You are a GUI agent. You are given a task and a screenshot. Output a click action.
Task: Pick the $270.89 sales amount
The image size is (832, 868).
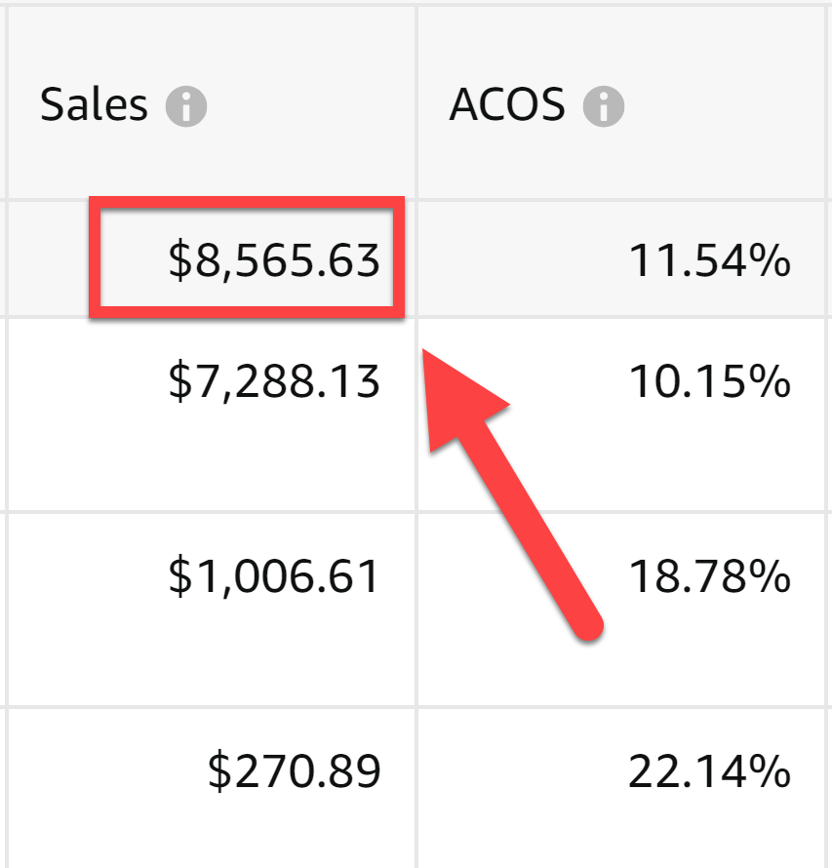click(x=294, y=771)
